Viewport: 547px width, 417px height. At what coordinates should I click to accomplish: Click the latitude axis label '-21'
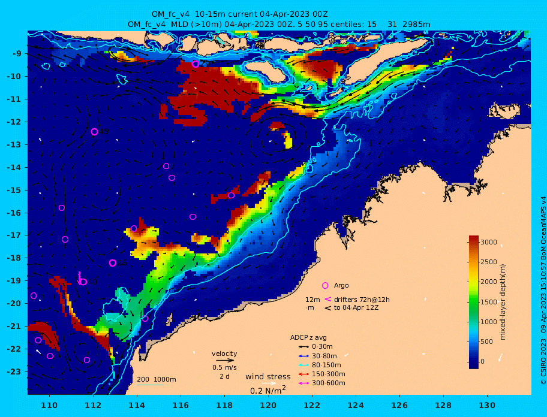click(14, 326)
